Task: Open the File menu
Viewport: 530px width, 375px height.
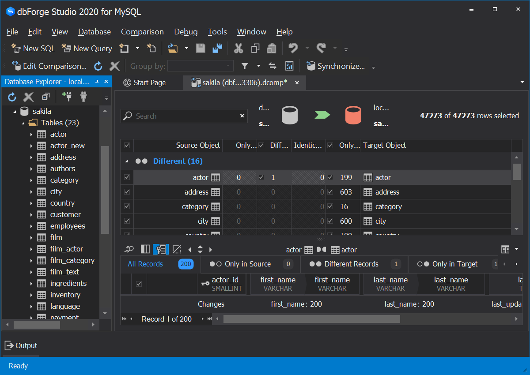Action: click(x=12, y=32)
